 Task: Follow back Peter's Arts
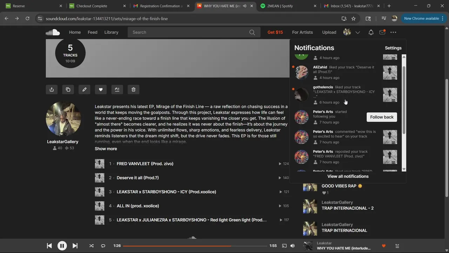(x=382, y=117)
